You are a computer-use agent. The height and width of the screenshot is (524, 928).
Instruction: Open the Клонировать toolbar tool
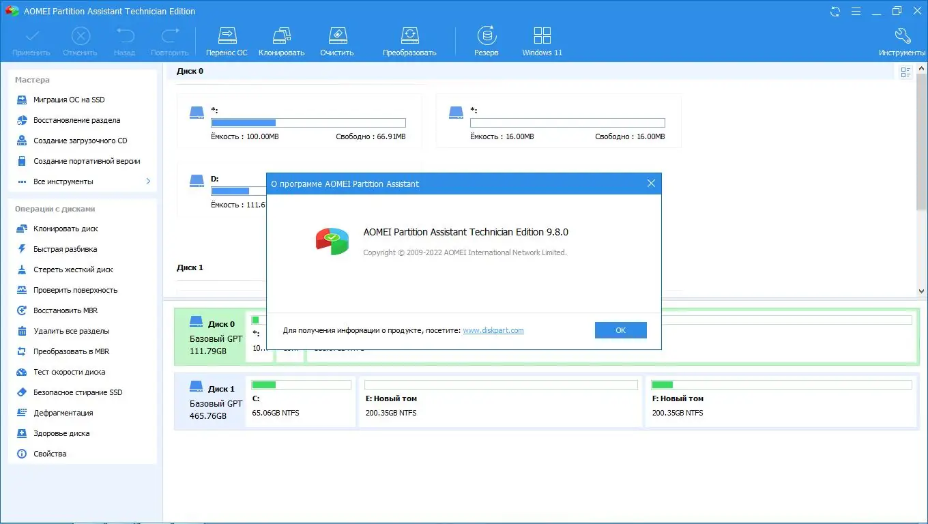pyautogui.click(x=281, y=42)
